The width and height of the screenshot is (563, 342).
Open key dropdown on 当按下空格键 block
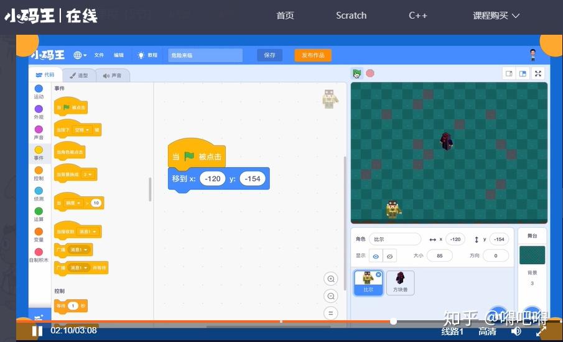pyautogui.click(x=82, y=130)
